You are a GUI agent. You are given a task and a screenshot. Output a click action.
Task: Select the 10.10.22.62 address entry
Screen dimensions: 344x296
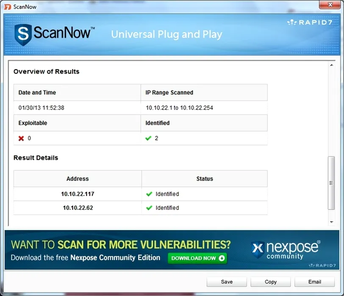[78, 208]
